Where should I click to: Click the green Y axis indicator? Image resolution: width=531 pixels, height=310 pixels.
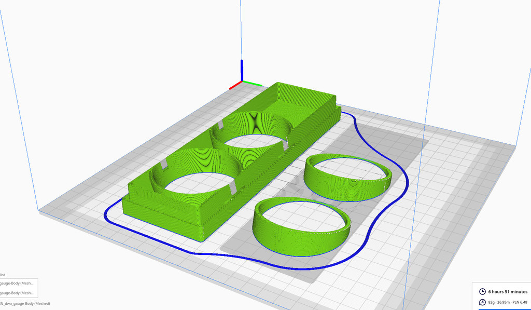(x=253, y=83)
